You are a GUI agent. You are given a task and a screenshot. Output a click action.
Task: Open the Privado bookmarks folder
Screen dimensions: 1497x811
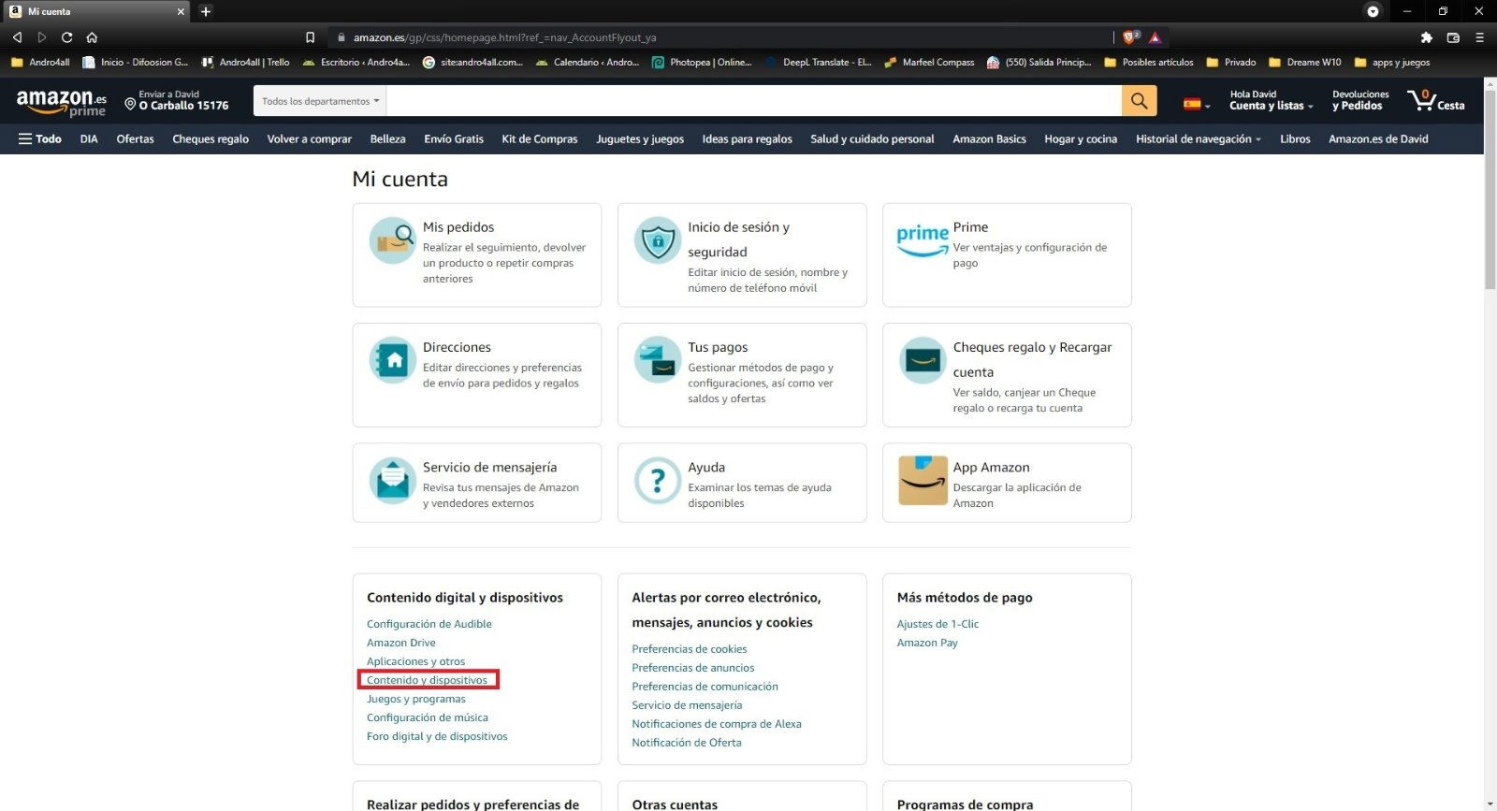[1230, 63]
